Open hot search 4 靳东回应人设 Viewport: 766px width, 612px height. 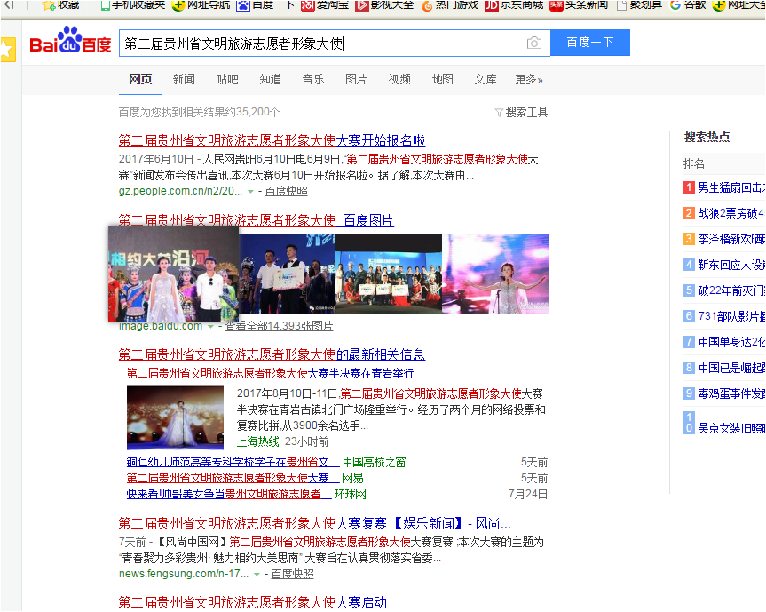(730, 265)
